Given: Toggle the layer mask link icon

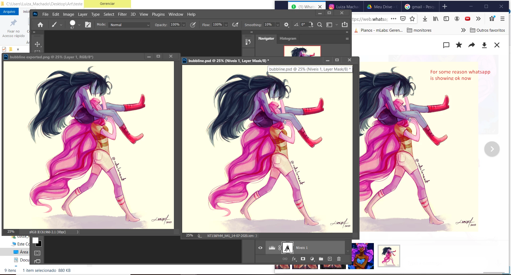Looking at the screenshot, I should coord(280,248).
